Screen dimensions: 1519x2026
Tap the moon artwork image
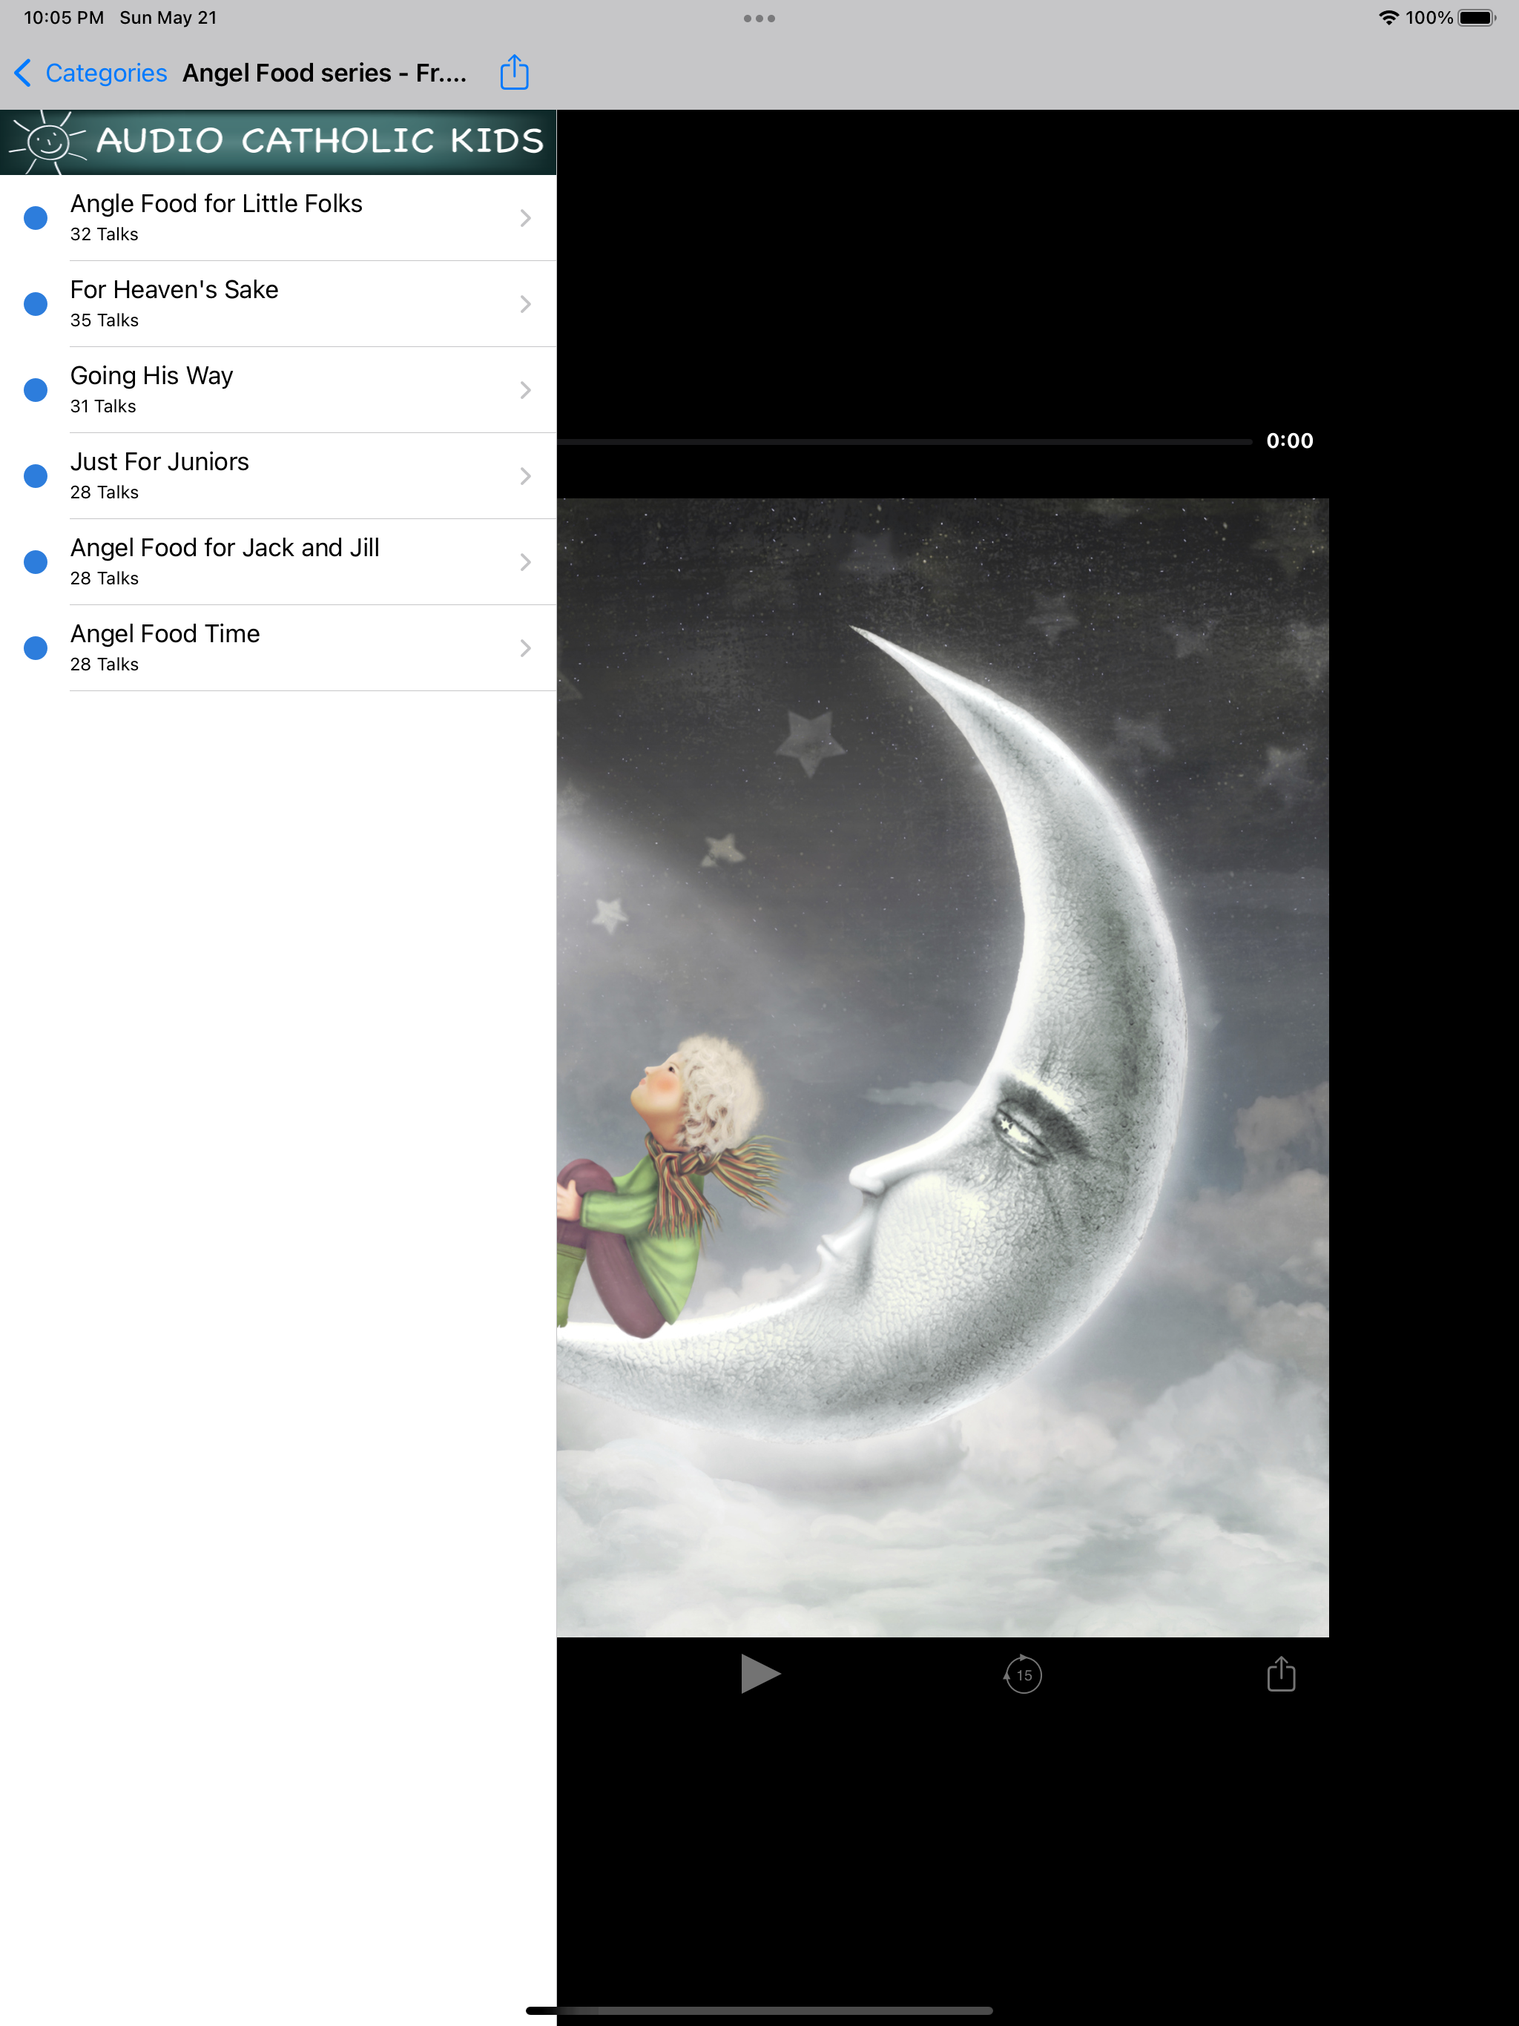coord(943,1068)
